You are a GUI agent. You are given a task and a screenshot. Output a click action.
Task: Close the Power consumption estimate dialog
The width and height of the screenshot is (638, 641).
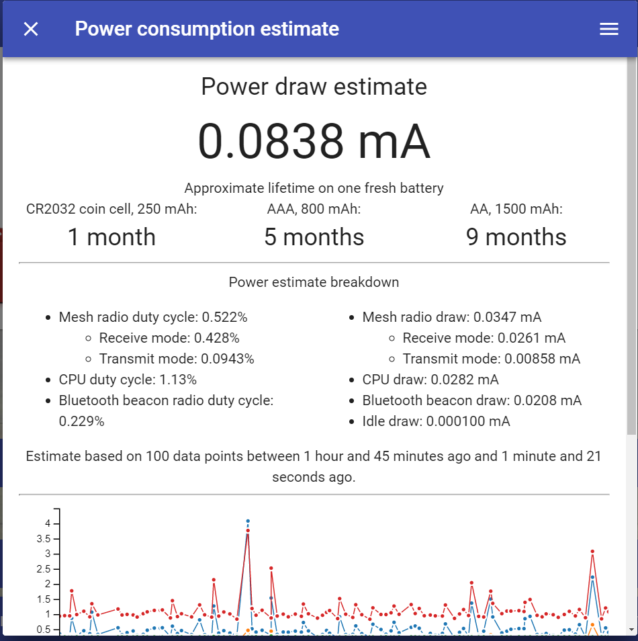pyautogui.click(x=31, y=29)
